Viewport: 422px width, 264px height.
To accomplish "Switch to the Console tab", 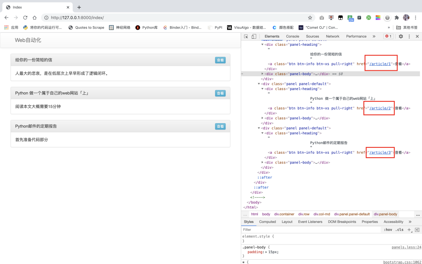I will tap(293, 36).
